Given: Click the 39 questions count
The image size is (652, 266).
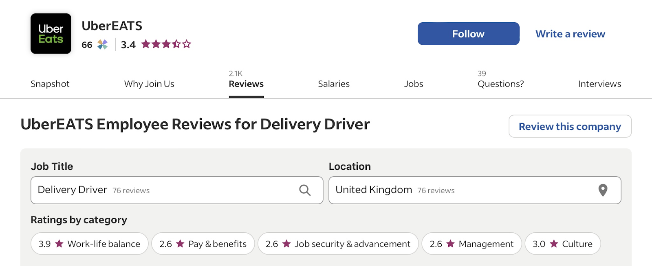Looking at the screenshot, I should 482,74.
